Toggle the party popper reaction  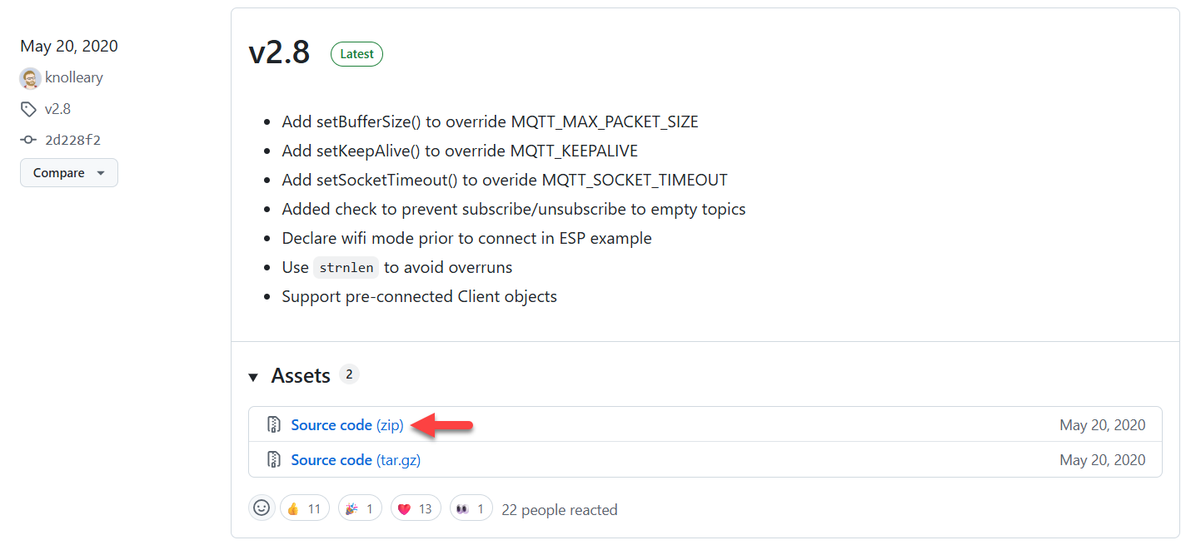coord(361,508)
